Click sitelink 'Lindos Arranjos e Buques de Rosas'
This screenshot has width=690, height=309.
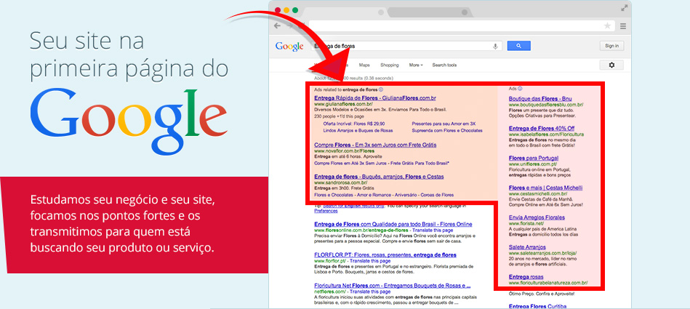[358, 131]
